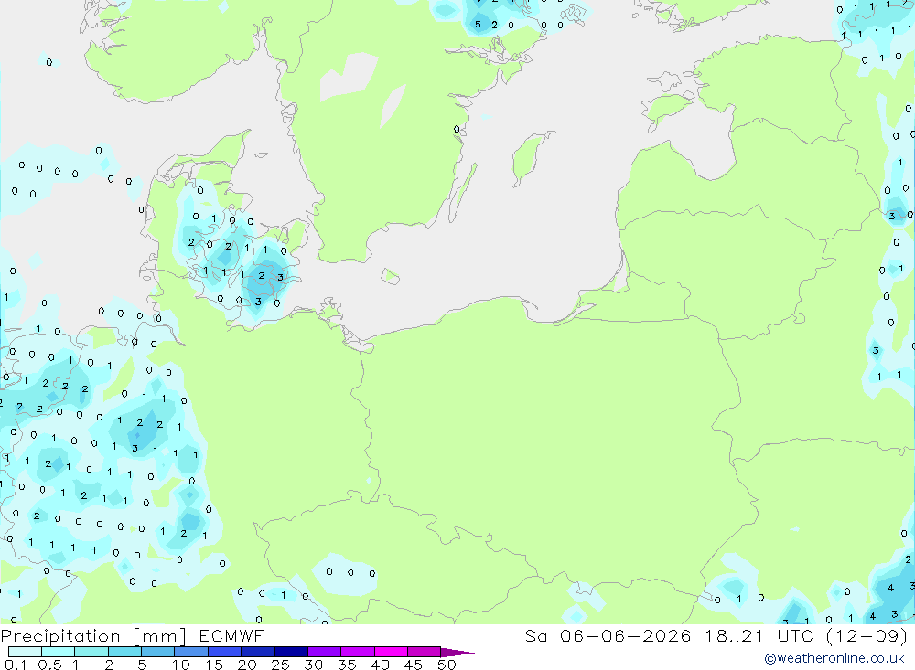This screenshot has width=915, height=670.
Task: Click the legend scale label "25"
Action: tap(280, 665)
